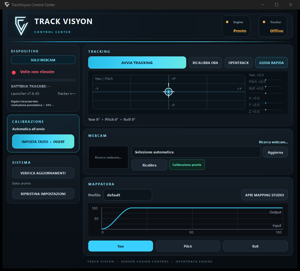Click 'Launcher v7.6.43' version text
Image resolution: width=300 pixels, height=271 pixels.
[25, 94]
